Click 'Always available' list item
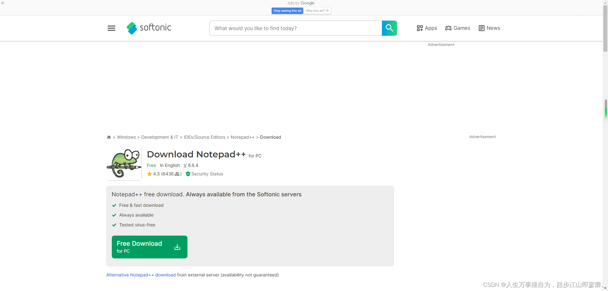The image size is (608, 291). coord(136,215)
